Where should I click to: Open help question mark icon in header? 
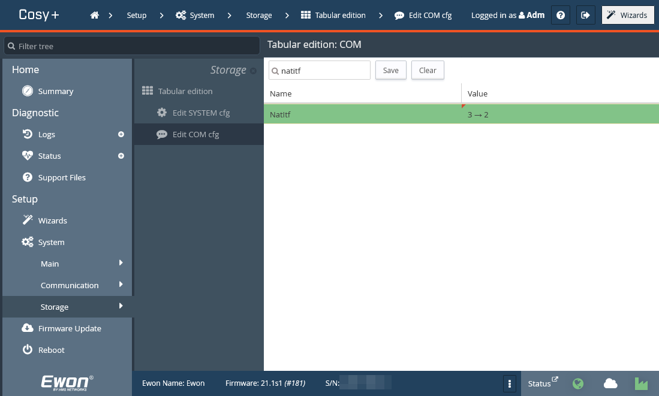tap(561, 15)
